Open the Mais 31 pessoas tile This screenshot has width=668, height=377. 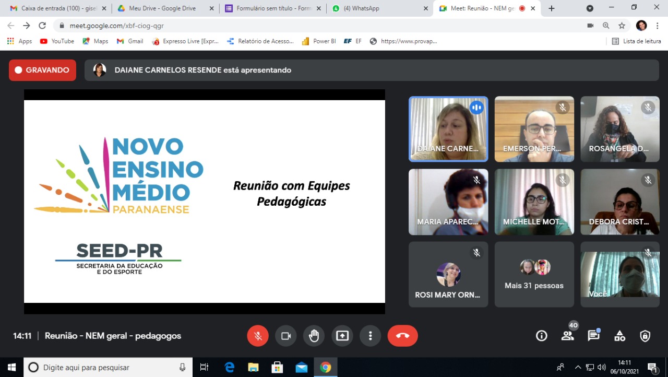(534, 274)
